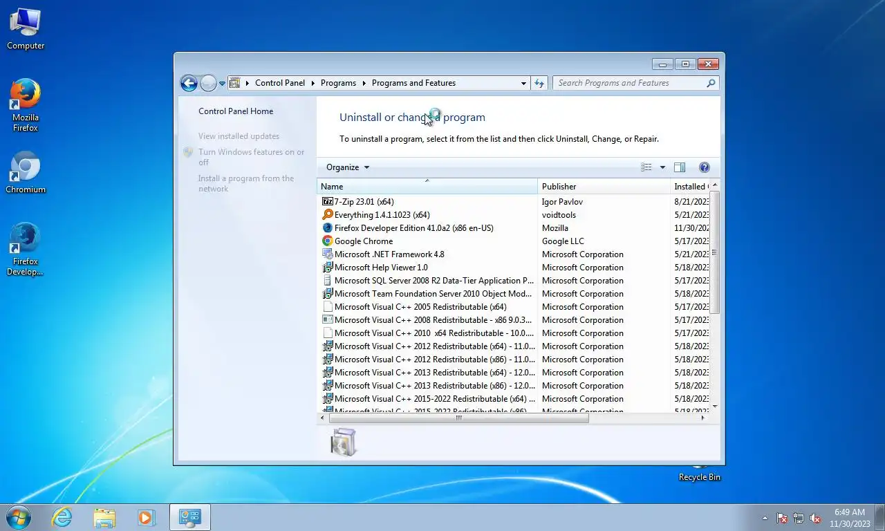Open the Computer desktop icon
The image size is (885, 531).
click(x=26, y=29)
